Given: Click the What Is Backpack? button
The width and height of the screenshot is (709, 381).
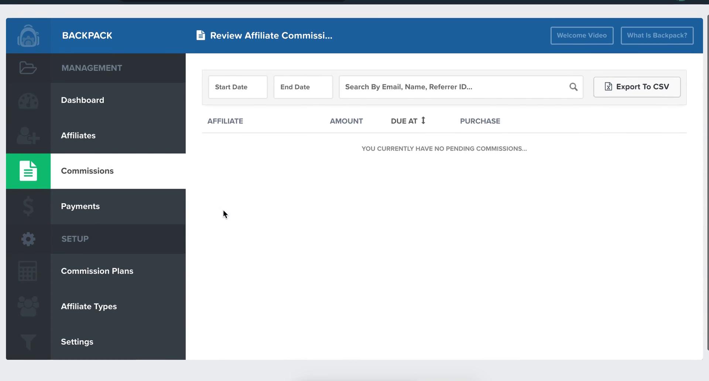Looking at the screenshot, I should click(657, 35).
